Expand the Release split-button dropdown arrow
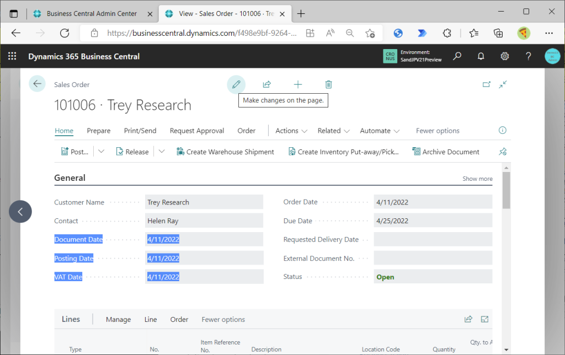565x355 pixels. [x=162, y=152]
